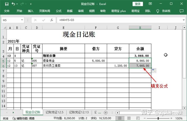This screenshot has height=121, width=187.
Task: Switch to the 记账凭证12.5 sheet tab
Action: tap(54, 113)
